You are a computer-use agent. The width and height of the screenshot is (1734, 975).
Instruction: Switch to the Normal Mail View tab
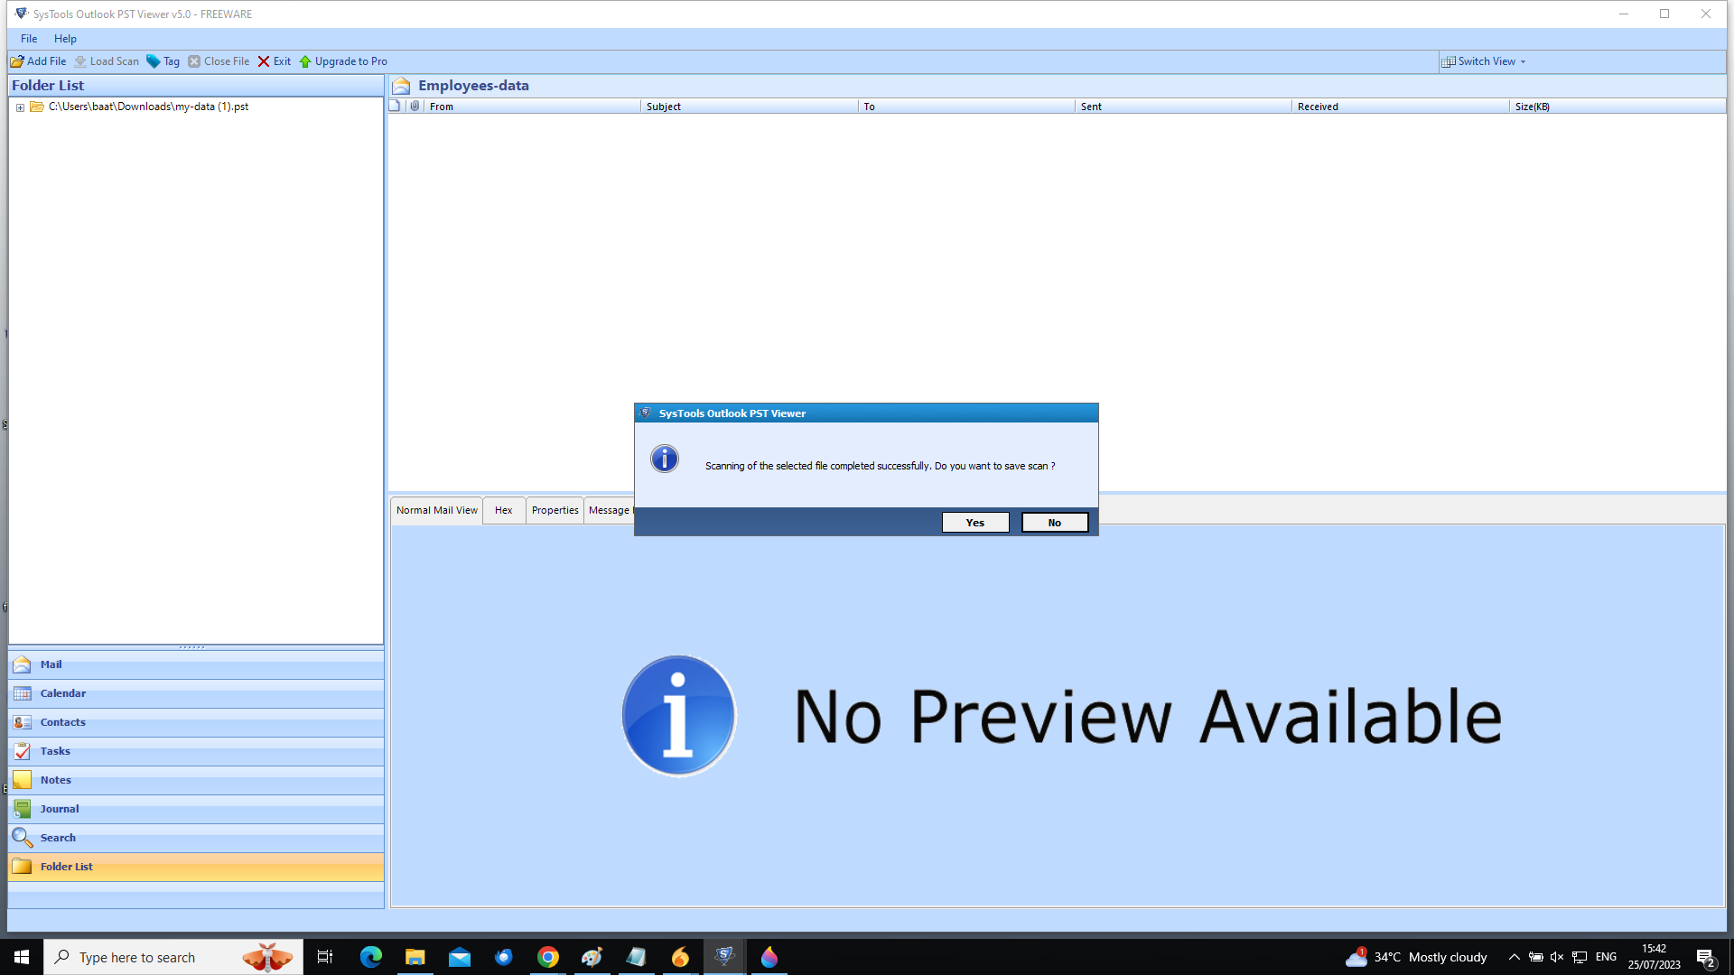point(437,510)
